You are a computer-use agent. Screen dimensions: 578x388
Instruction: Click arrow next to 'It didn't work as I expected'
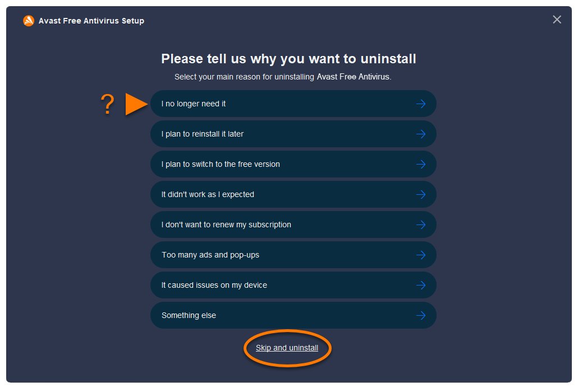420,194
